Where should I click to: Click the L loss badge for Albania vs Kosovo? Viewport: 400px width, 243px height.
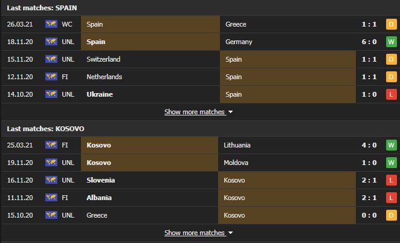[392, 198]
